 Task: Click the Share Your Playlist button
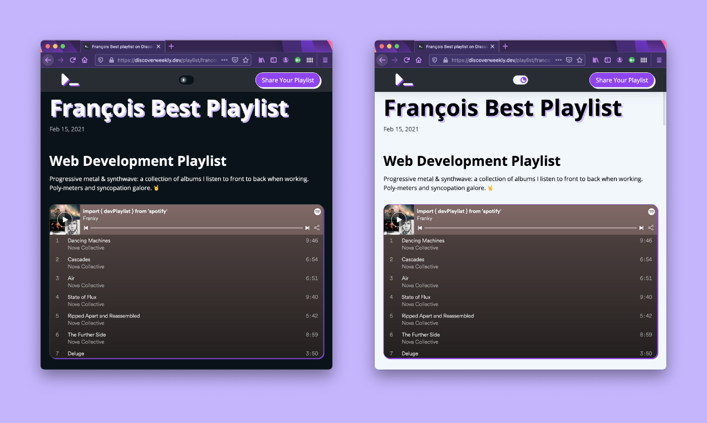point(288,80)
